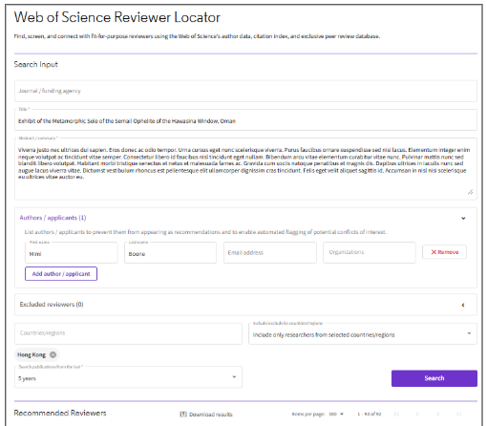Click the Last name field containing Boone
The width and height of the screenshot is (487, 426).
(x=170, y=253)
